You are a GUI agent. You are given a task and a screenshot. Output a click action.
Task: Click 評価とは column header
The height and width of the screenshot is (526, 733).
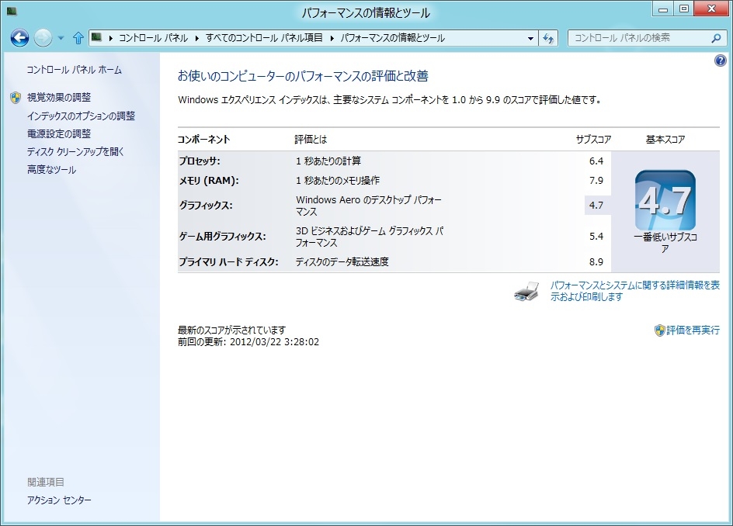(x=311, y=140)
